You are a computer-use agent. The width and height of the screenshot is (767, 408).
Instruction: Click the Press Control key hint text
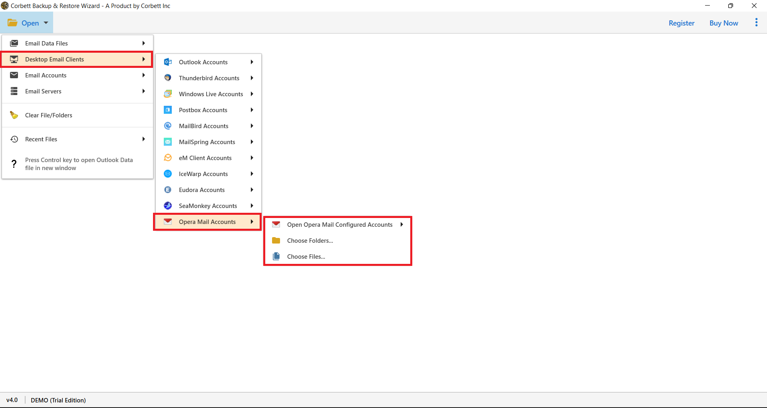point(79,164)
